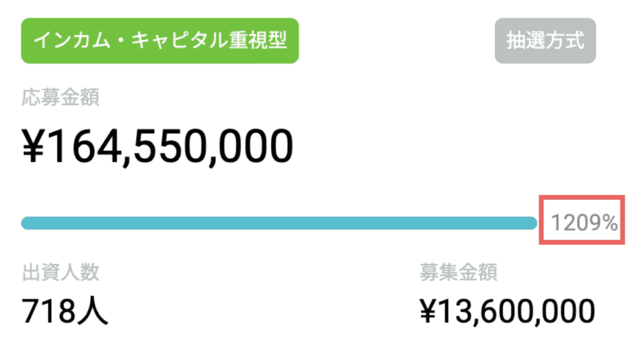
Task: Click the 718人 investor count
Action: pos(65,311)
